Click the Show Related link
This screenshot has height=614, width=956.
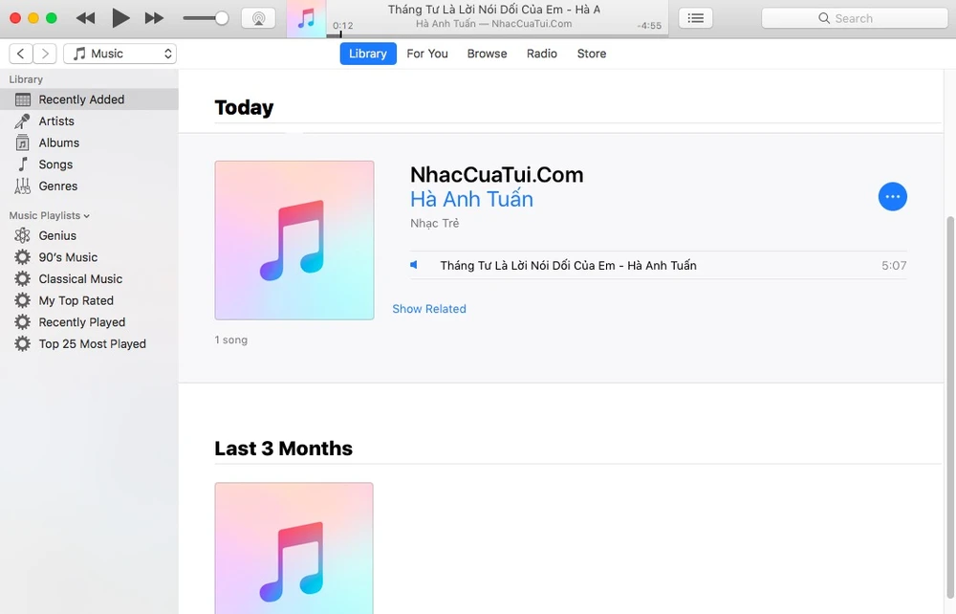coord(429,309)
